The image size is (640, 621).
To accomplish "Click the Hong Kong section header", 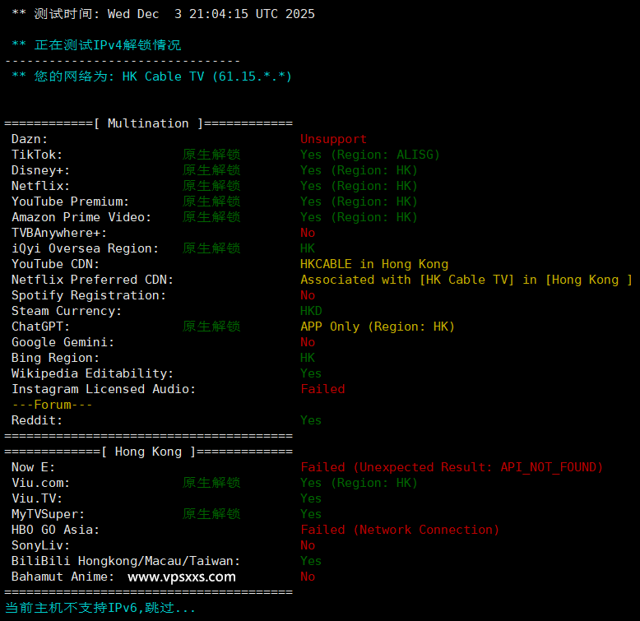I will [148, 452].
